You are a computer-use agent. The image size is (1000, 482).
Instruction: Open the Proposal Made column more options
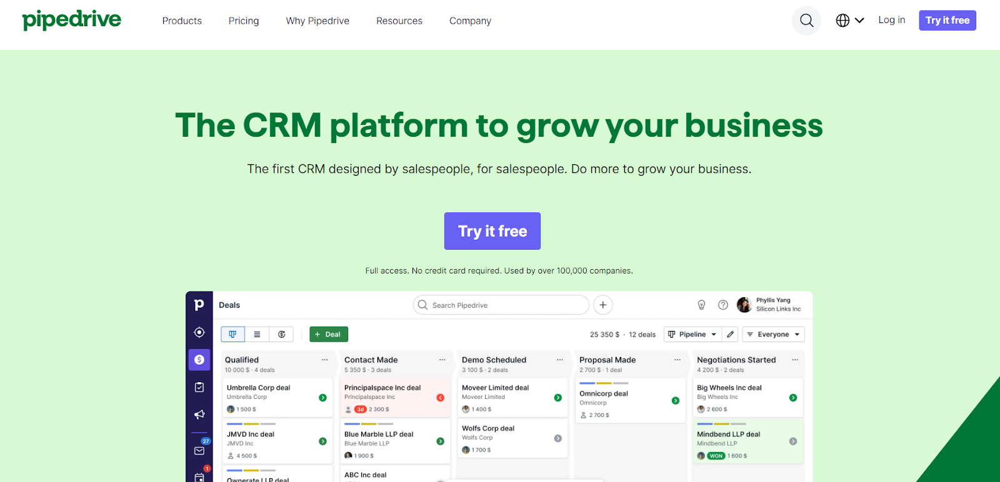point(677,360)
